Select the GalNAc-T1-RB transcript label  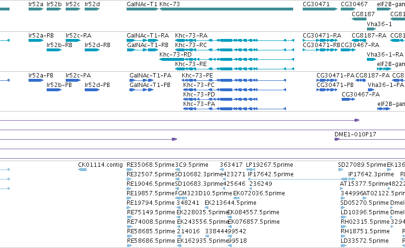point(148,45)
